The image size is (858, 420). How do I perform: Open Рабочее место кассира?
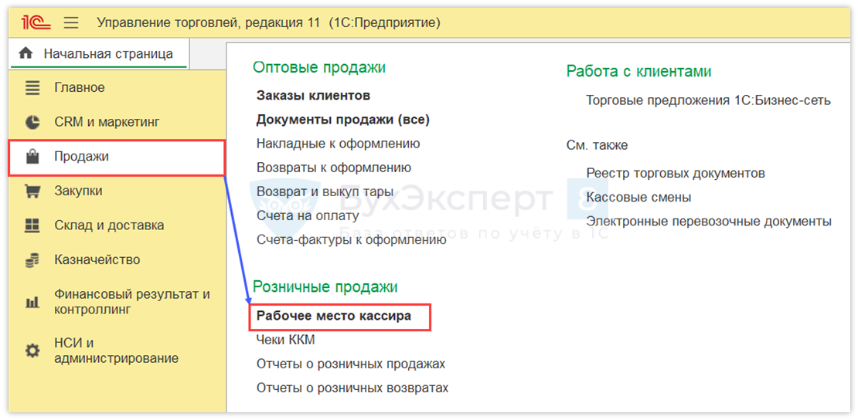point(334,316)
